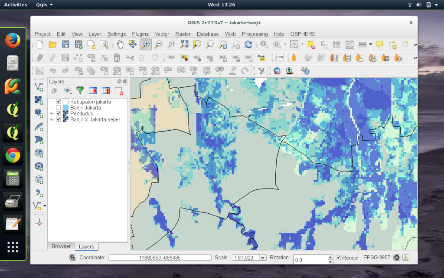This screenshot has height=278, width=444.
Task: Click the warning messages button in status bar
Action: [406, 257]
